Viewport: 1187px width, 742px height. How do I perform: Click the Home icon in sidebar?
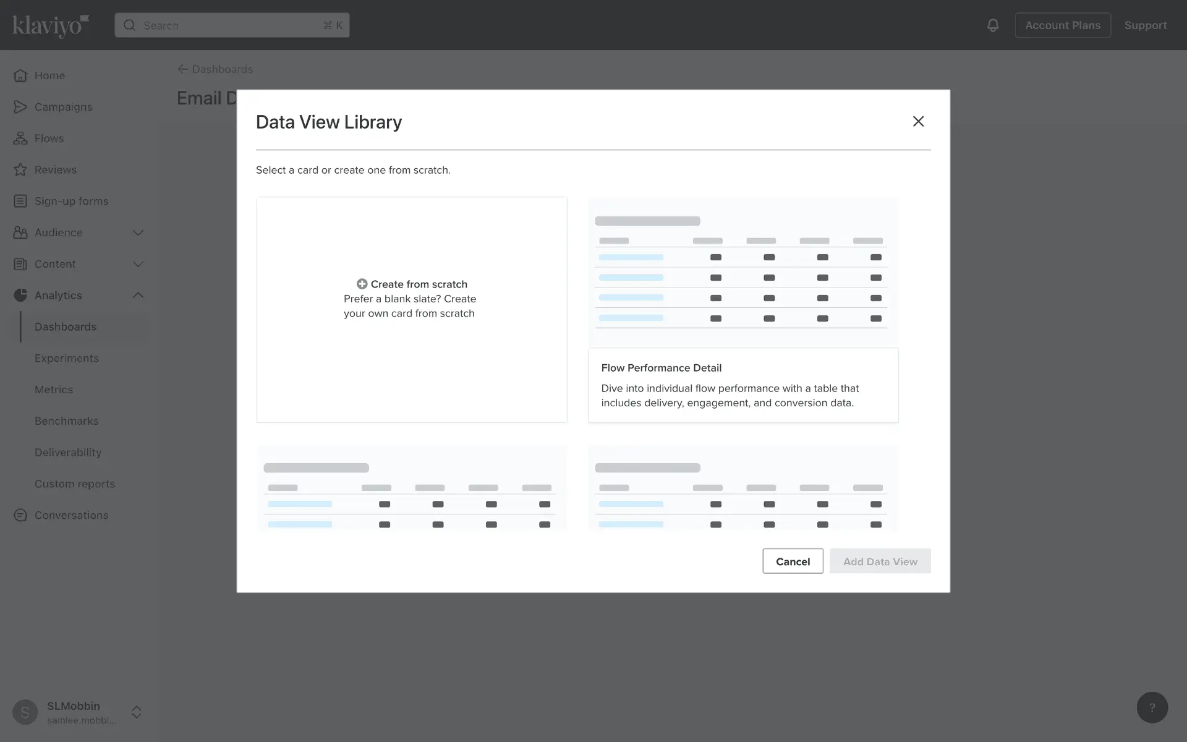20,75
